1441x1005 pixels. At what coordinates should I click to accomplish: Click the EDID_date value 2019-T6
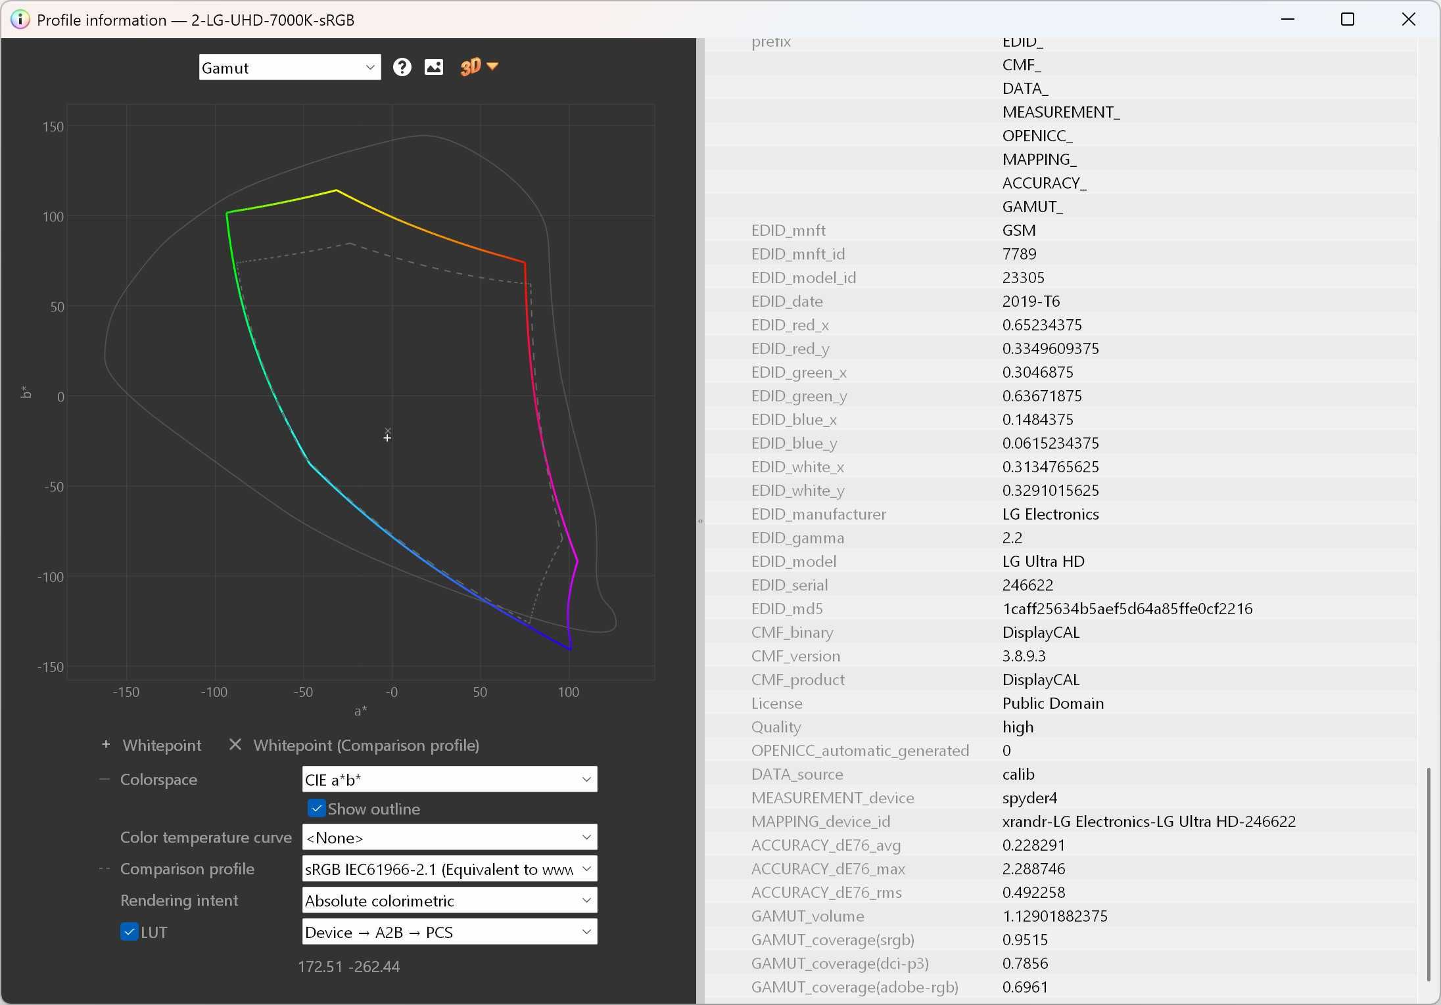coord(1031,301)
